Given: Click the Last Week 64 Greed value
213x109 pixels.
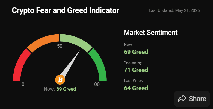Looking at the screenshot, I should [136, 88].
